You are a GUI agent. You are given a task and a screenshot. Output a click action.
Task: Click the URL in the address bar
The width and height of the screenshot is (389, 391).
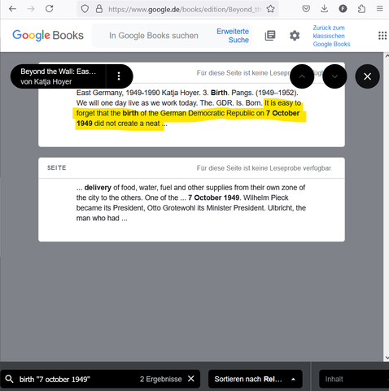[x=185, y=10]
